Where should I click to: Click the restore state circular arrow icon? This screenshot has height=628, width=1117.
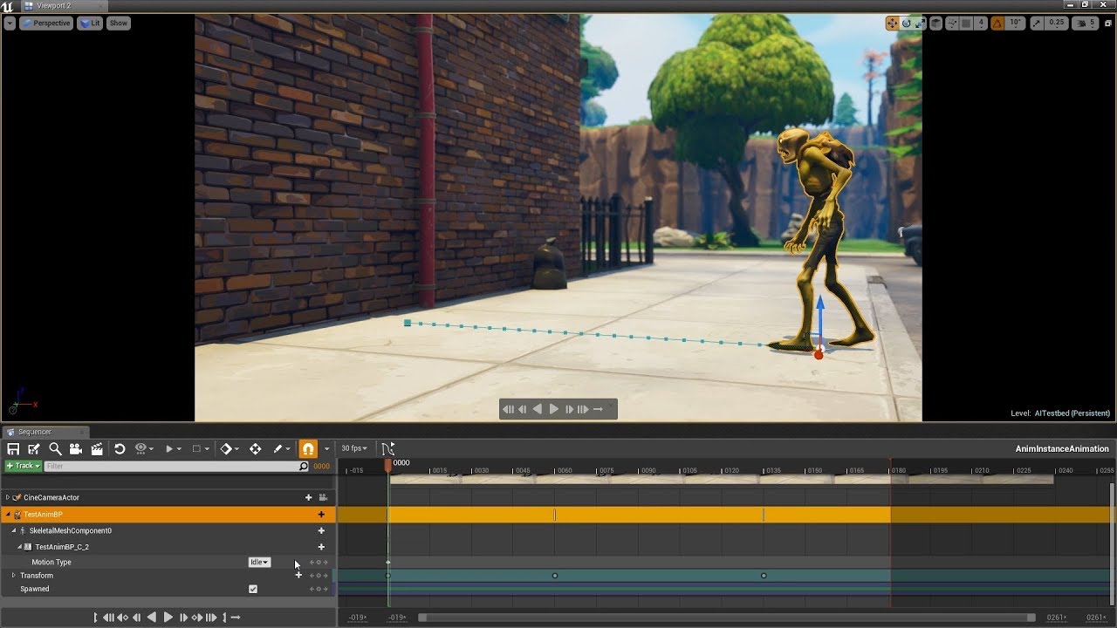coord(120,449)
